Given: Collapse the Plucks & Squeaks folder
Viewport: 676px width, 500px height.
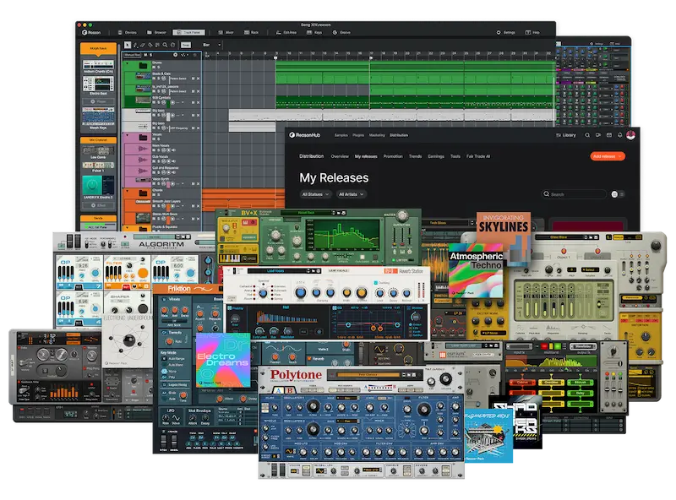Looking at the screenshot, I should click(x=128, y=226).
